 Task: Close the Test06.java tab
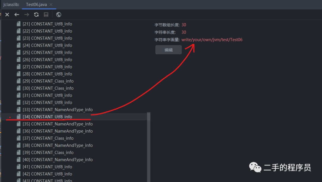coord(51,4)
